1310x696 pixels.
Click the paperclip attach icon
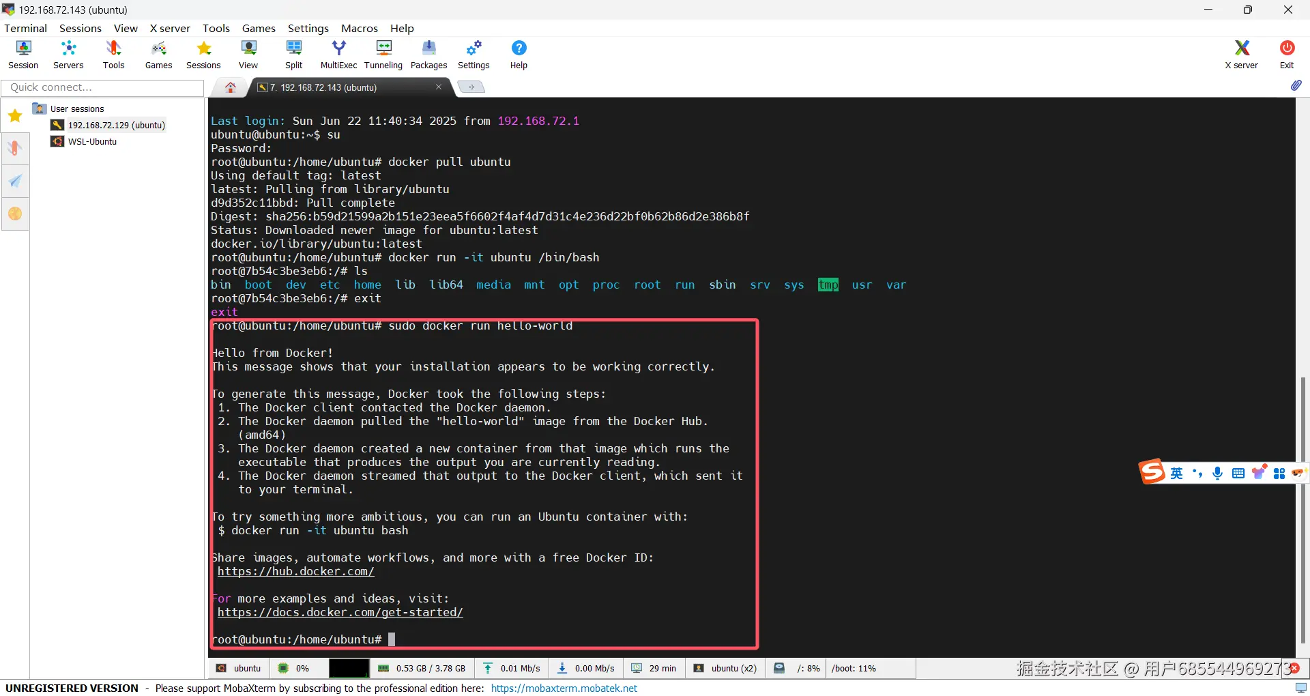[x=1296, y=85]
